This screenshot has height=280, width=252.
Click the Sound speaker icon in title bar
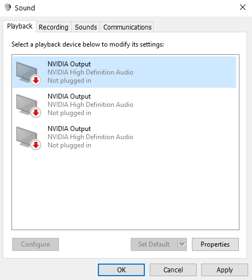[x=8, y=8]
